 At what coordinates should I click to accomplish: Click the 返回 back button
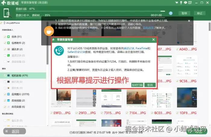click(x=14, y=131)
